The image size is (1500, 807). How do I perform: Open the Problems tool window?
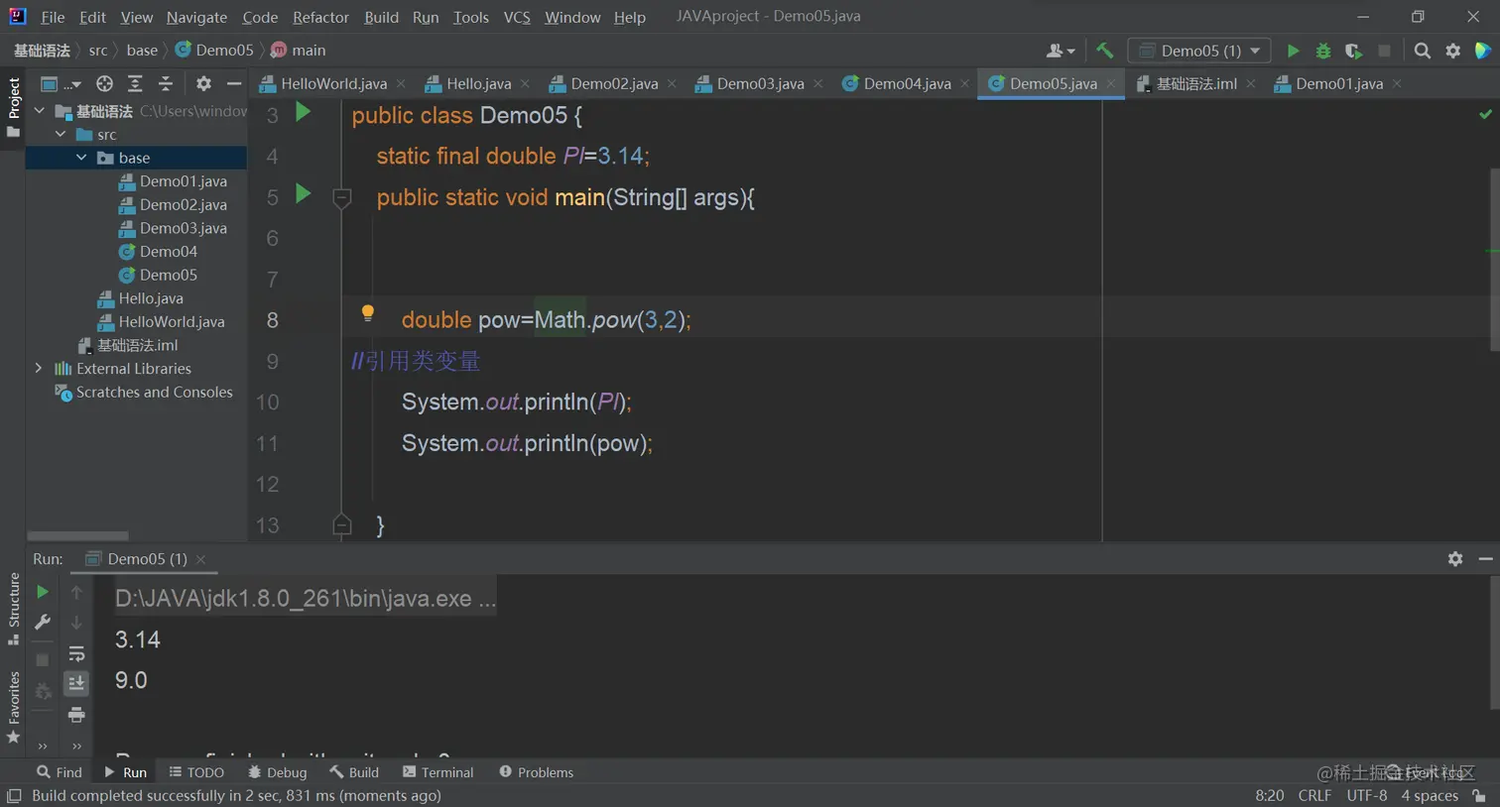(536, 772)
